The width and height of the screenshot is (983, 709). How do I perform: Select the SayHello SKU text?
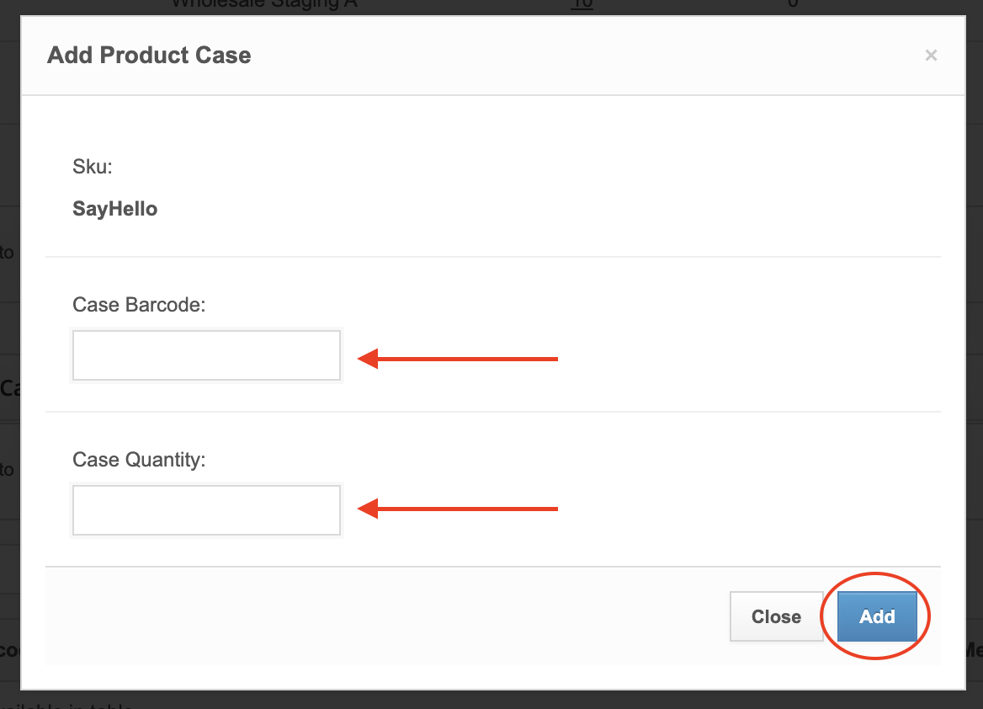pyautogui.click(x=114, y=208)
